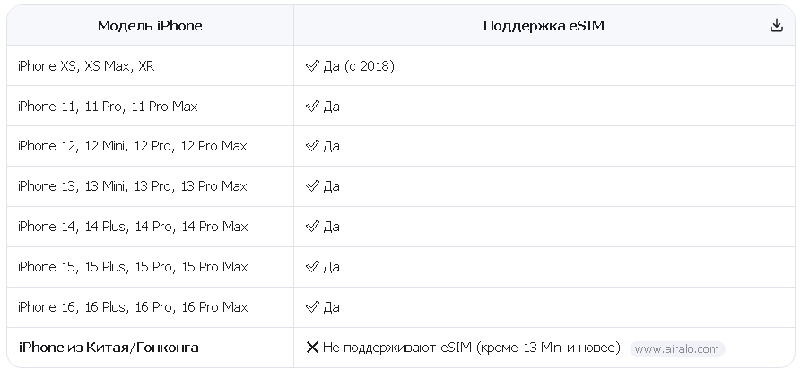The width and height of the screenshot is (801, 378).
Task: Click the checkmark icon in iPhone 12 row
Action: (x=312, y=146)
